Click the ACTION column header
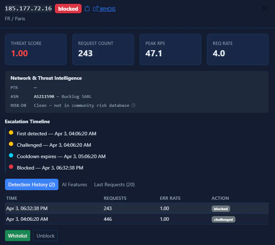The width and height of the screenshot is (275, 245). [220, 198]
